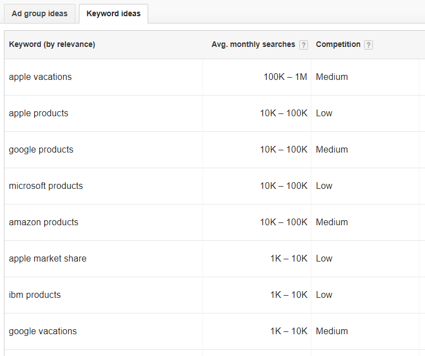
Task: Select the 'google vacations' keyword
Action: 43,331
